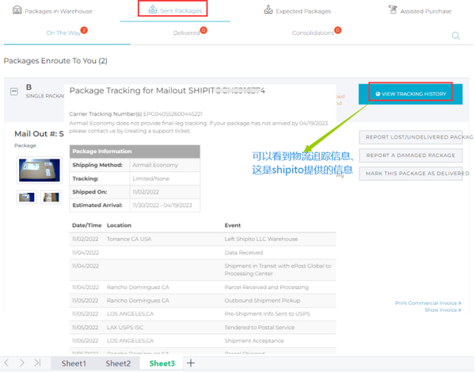Open the Show Invoice link

[443, 310]
